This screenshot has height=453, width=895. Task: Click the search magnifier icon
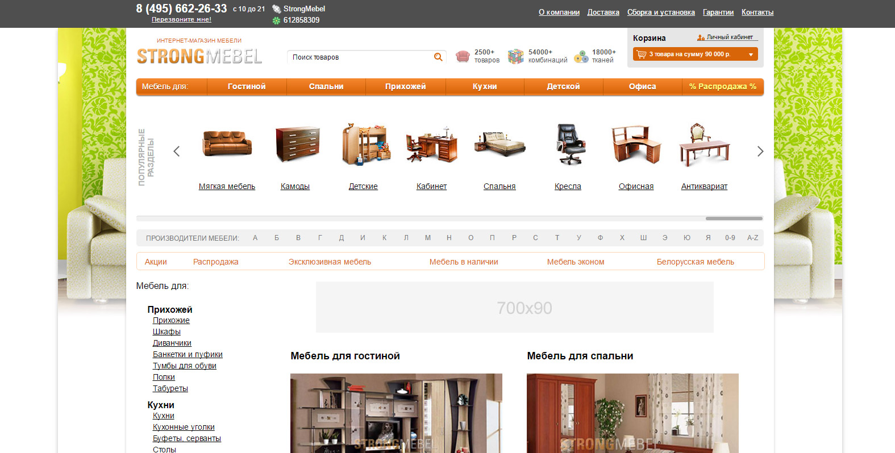438,57
